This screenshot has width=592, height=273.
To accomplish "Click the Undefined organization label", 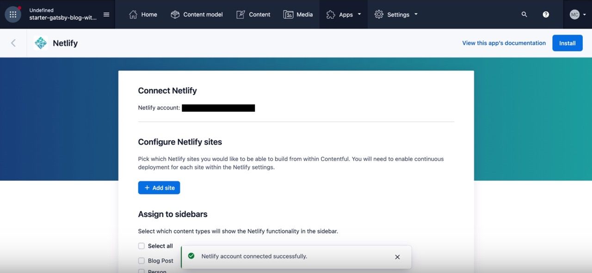I will coord(41,10).
